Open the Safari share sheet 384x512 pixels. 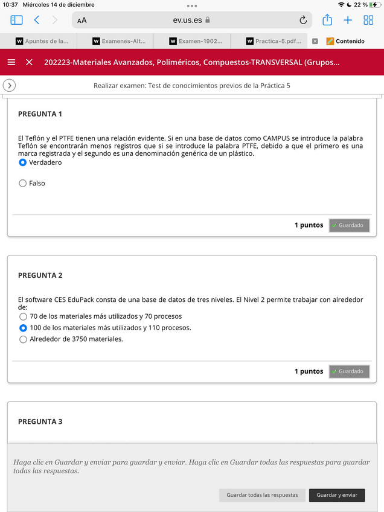tap(327, 20)
